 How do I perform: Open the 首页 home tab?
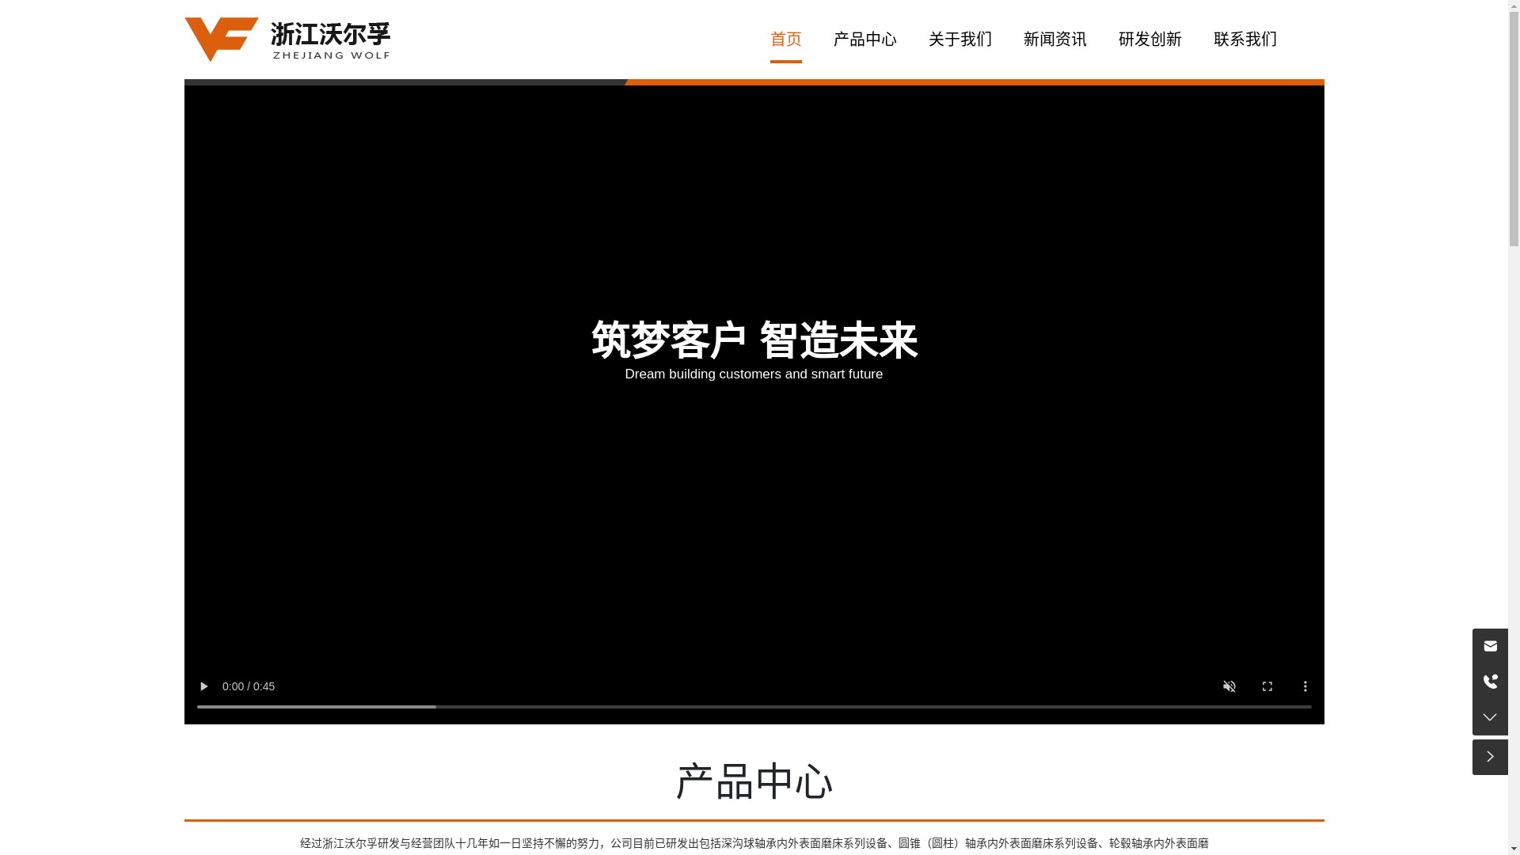pyautogui.click(x=785, y=40)
